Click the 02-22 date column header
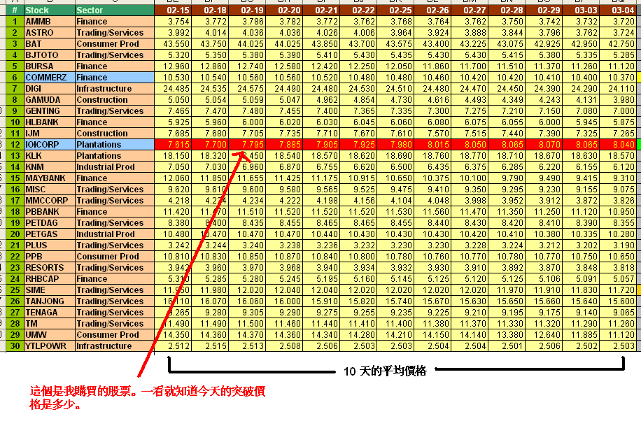Screen dimensions: 641x435 (363, 10)
